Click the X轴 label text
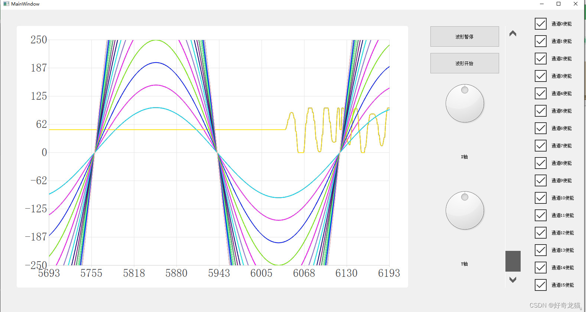The height and width of the screenshot is (312, 586). tap(465, 157)
